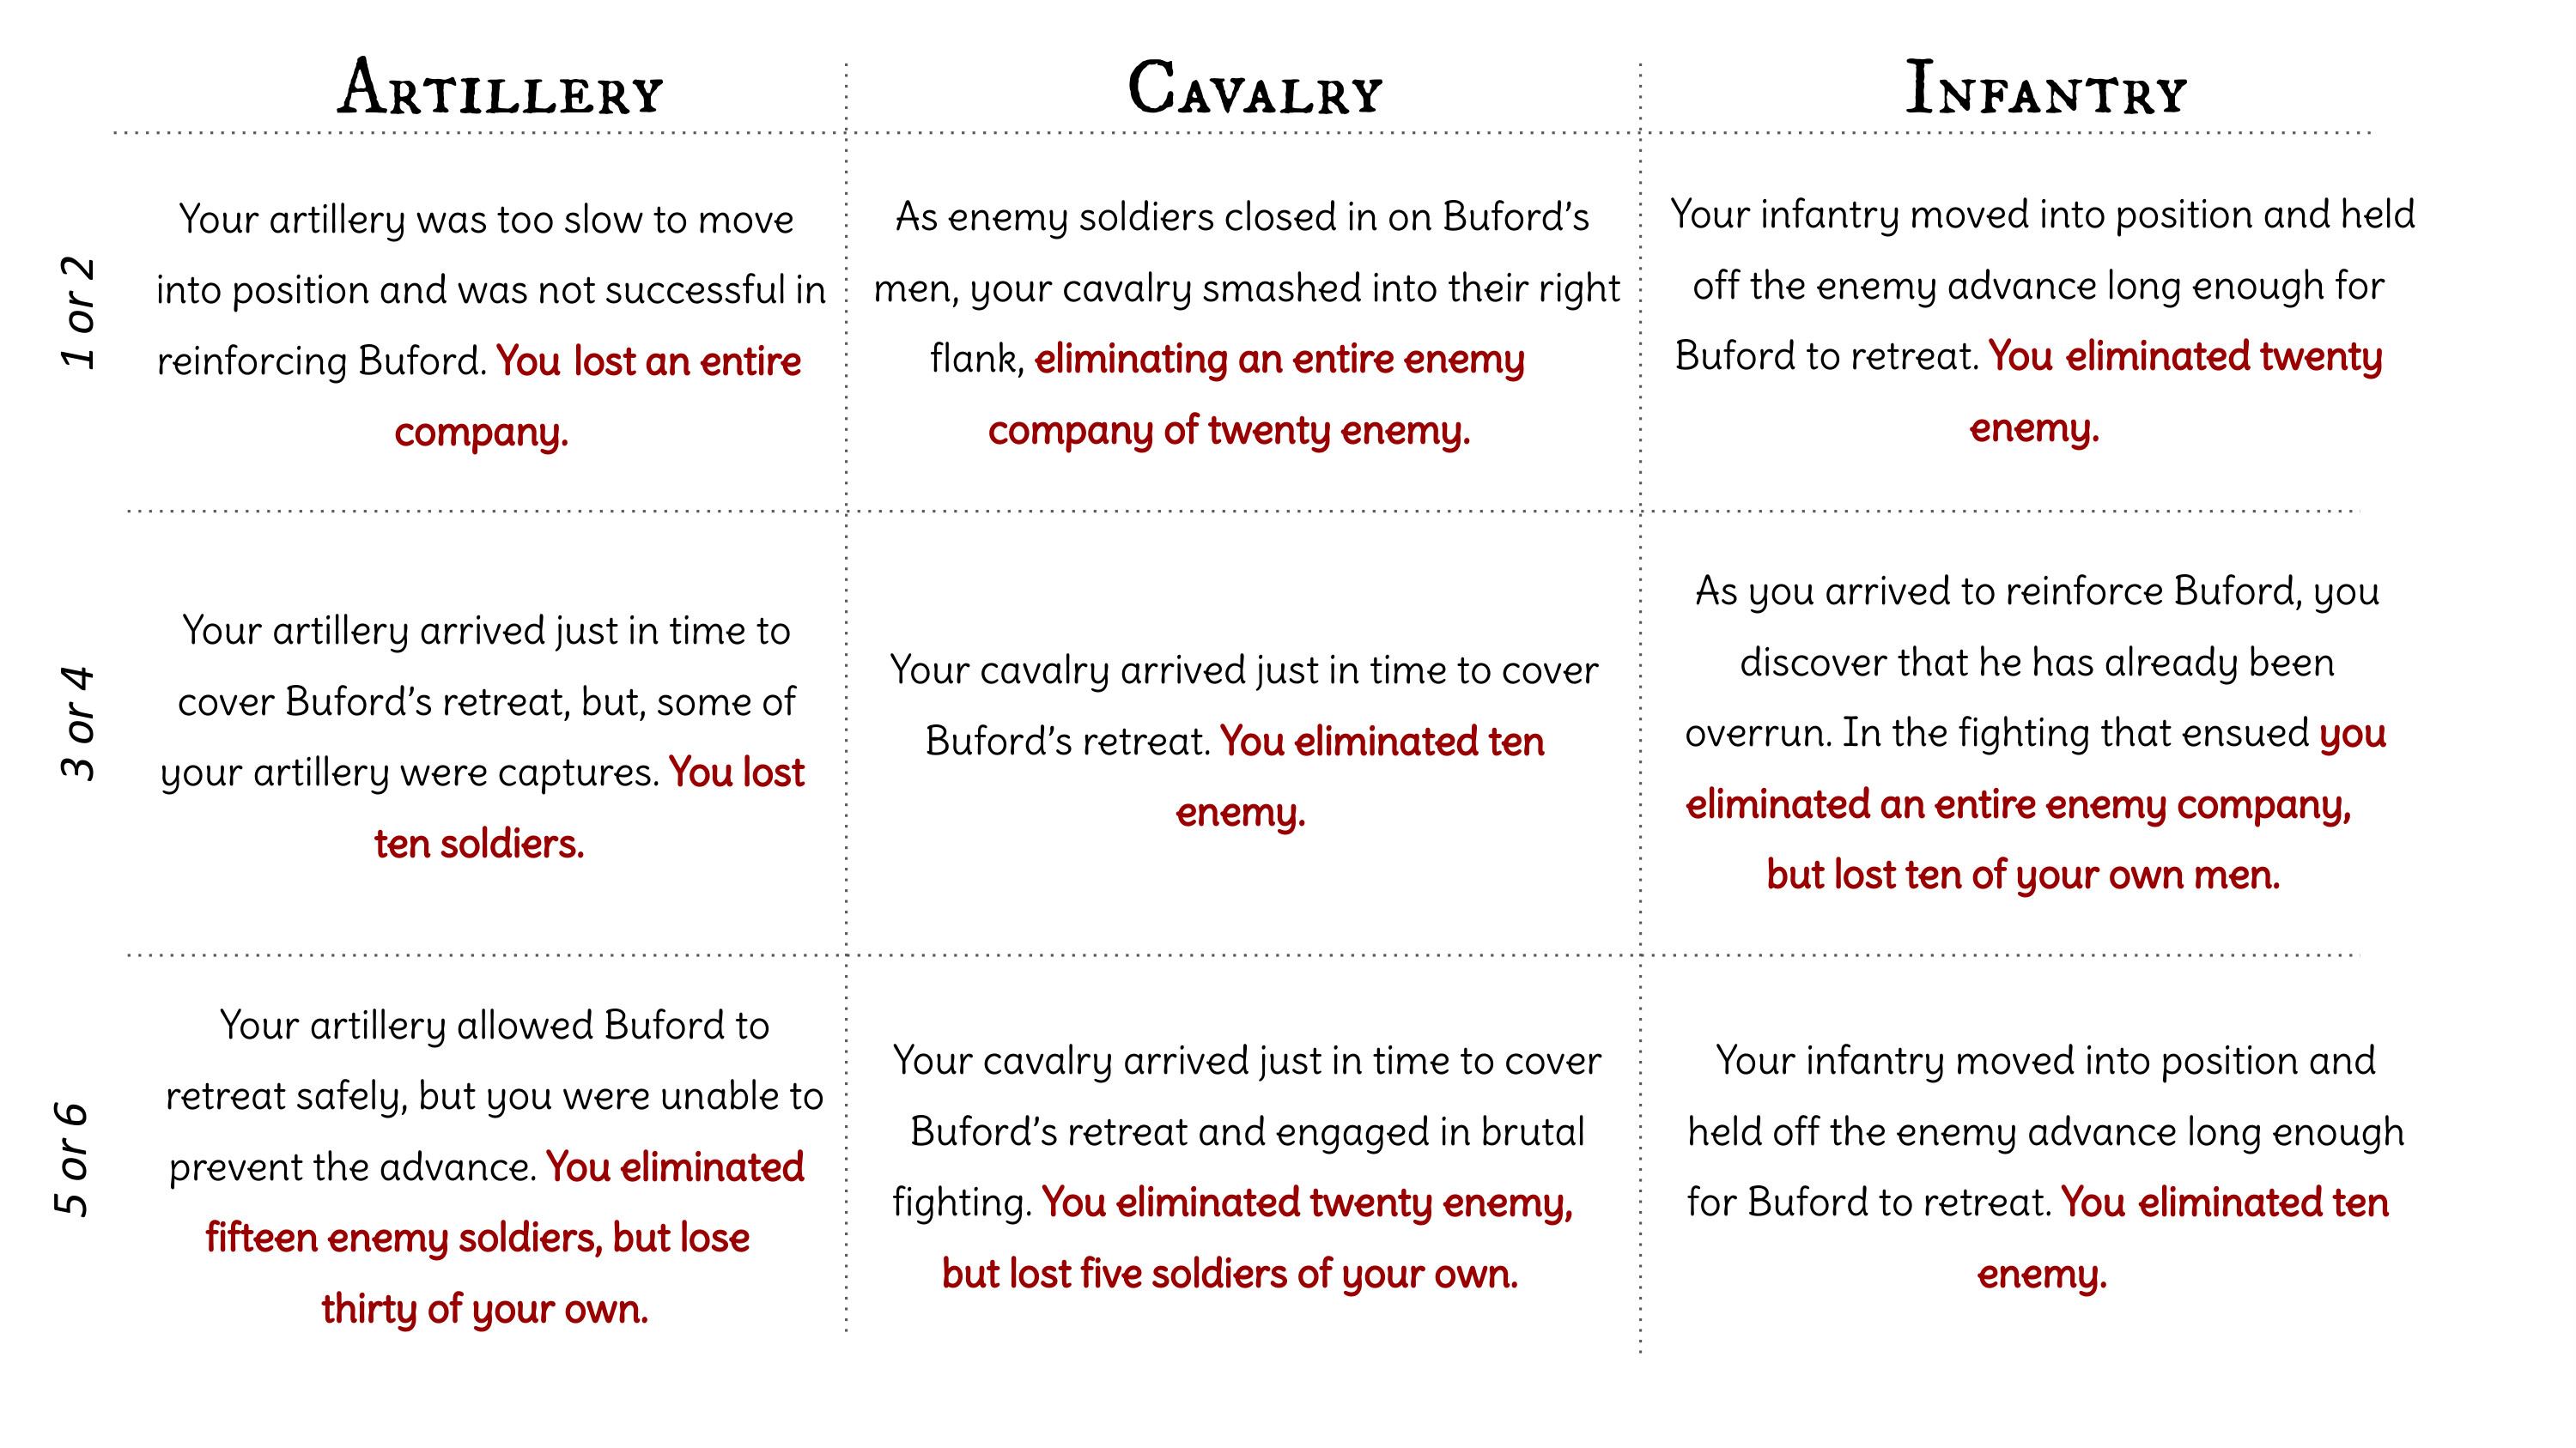Click red text "thirty of your own."
2576x1448 pixels.
point(484,1309)
